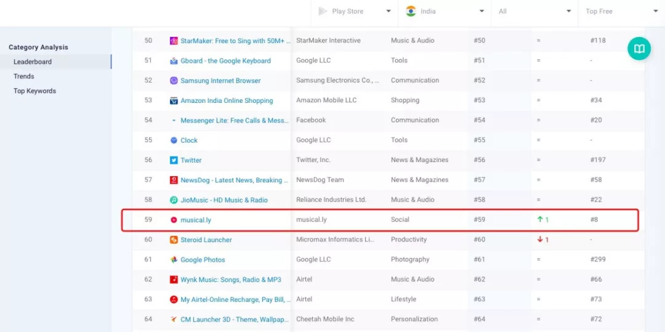
Task: Open Gboard - the Google Keyboard link
Action: (x=225, y=60)
